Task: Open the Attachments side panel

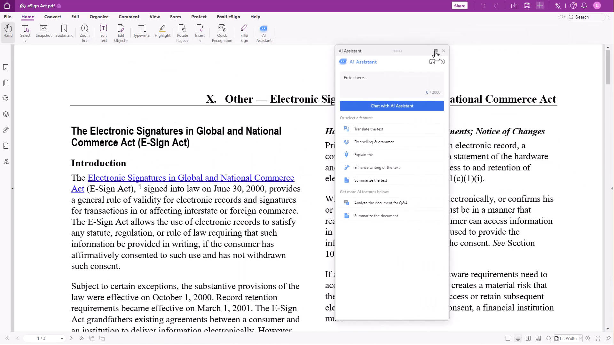Action: pyautogui.click(x=6, y=130)
